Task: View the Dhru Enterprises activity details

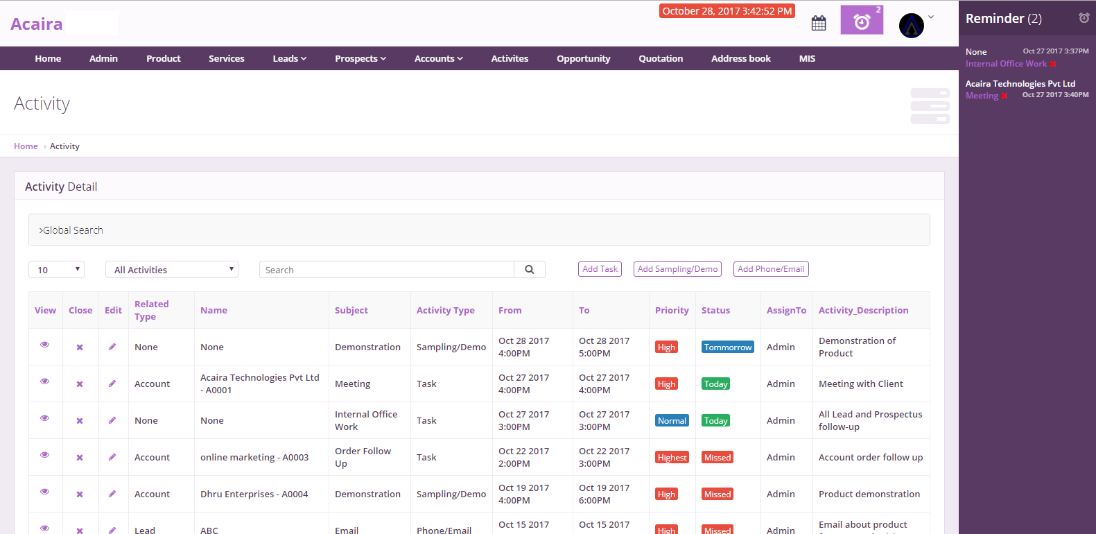Action: tap(45, 492)
